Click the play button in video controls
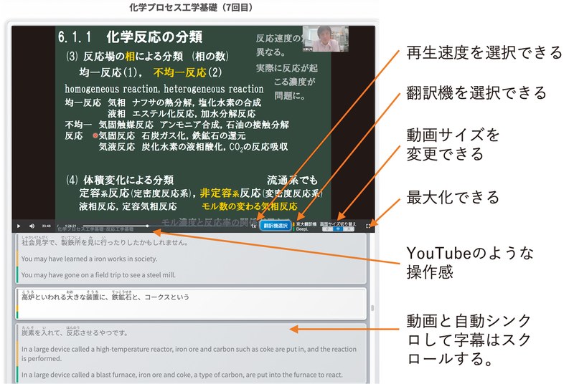Image resolution: width=574 pixels, height=384 pixels. tap(19, 226)
